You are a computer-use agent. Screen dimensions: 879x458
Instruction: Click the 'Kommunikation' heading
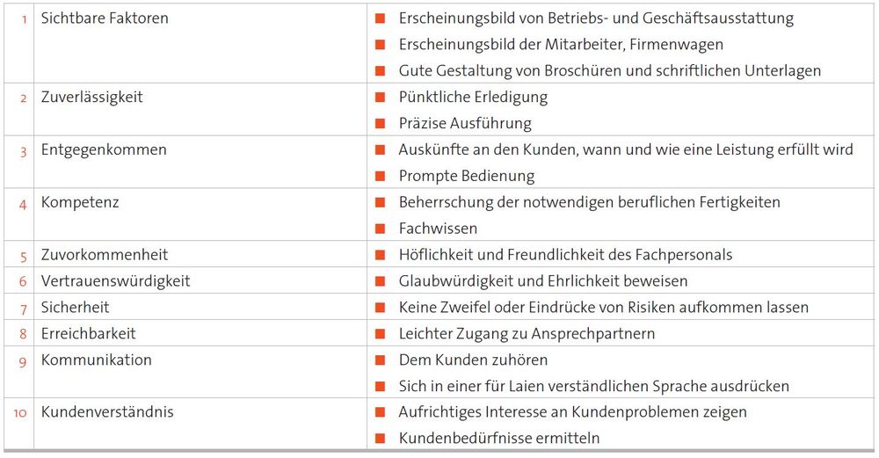coord(97,360)
